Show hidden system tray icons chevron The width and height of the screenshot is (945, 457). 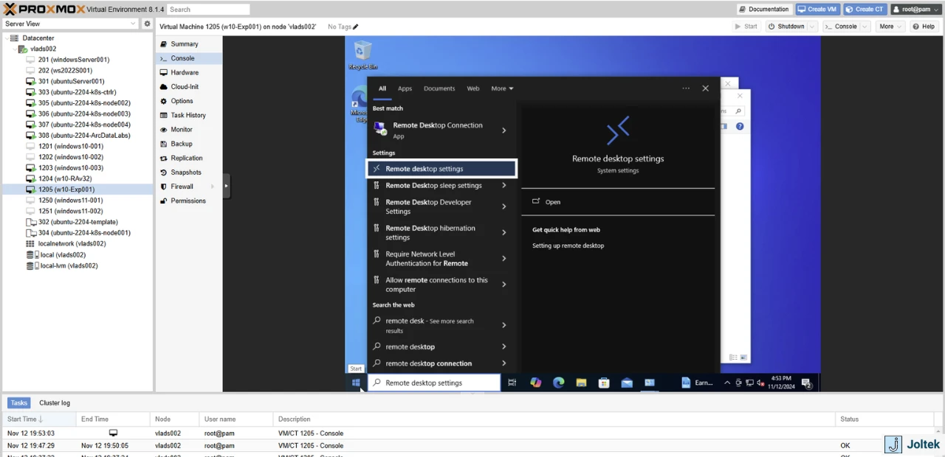click(726, 383)
